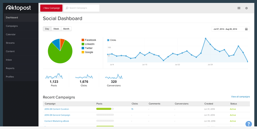Open the grid view icon
The image size is (257, 129).
point(239,8)
